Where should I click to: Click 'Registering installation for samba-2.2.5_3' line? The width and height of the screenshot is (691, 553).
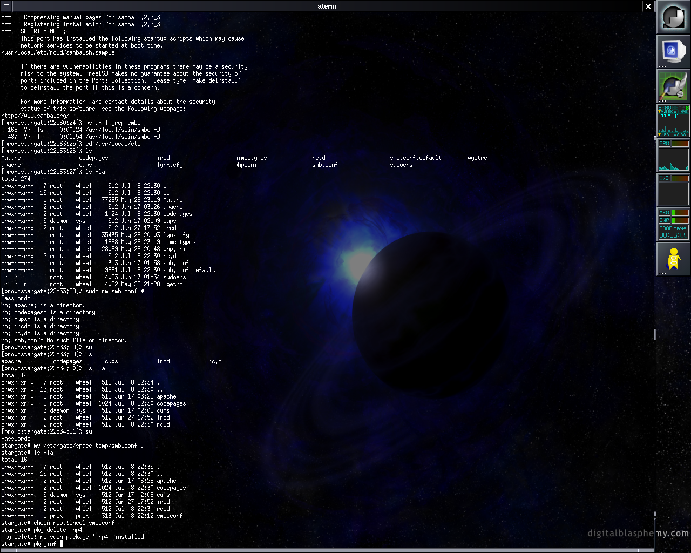80,24
